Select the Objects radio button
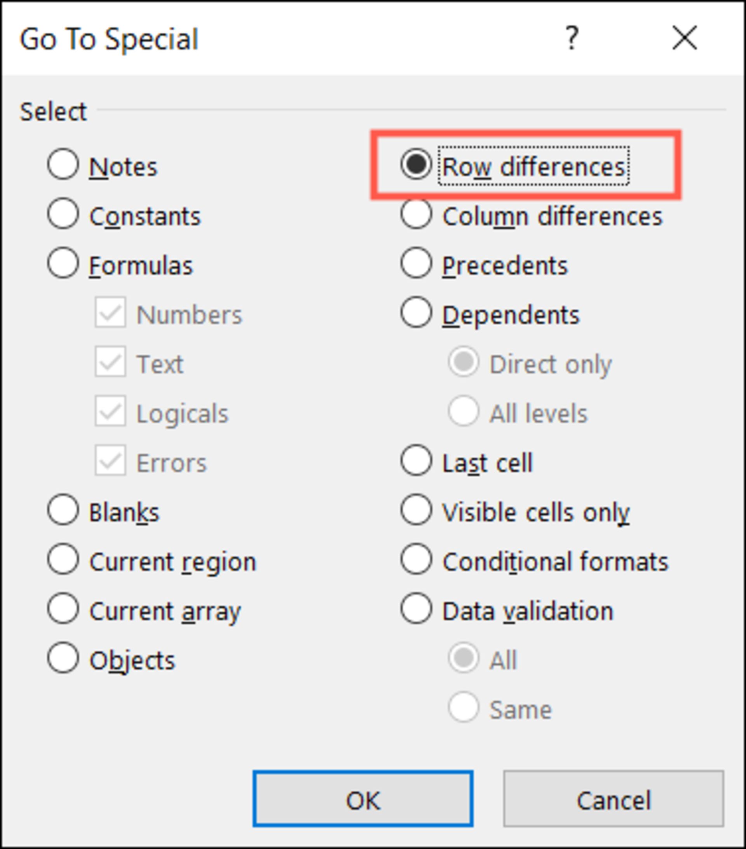 click(x=63, y=658)
